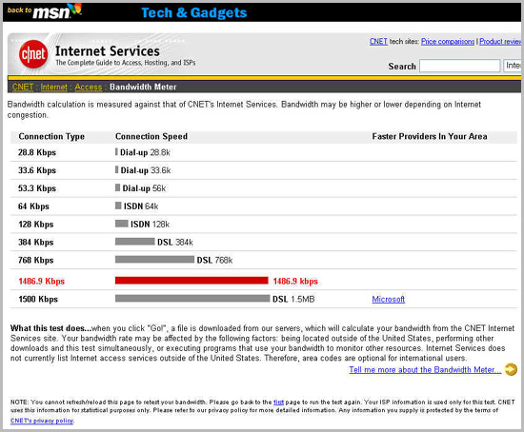Viewport: 524px width, 432px height.
Task: Open 'Tell me more about the Bandwidth Meter' link
Action: (425, 369)
